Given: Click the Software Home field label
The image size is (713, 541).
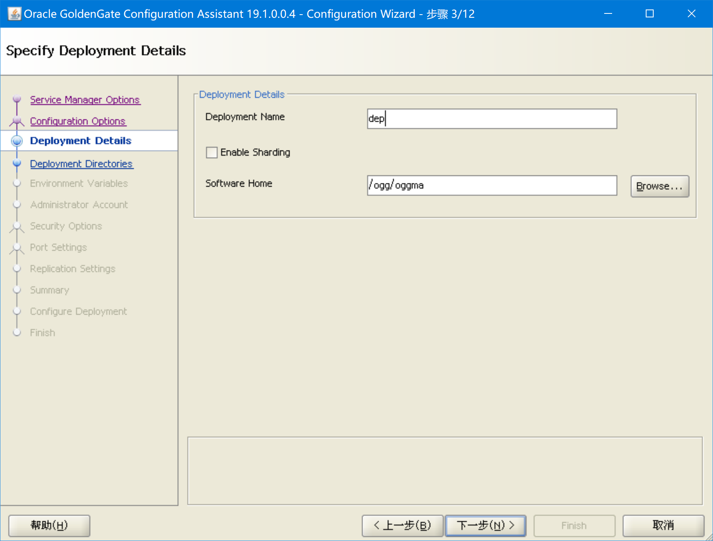Looking at the screenshot, I should point(239,183).
